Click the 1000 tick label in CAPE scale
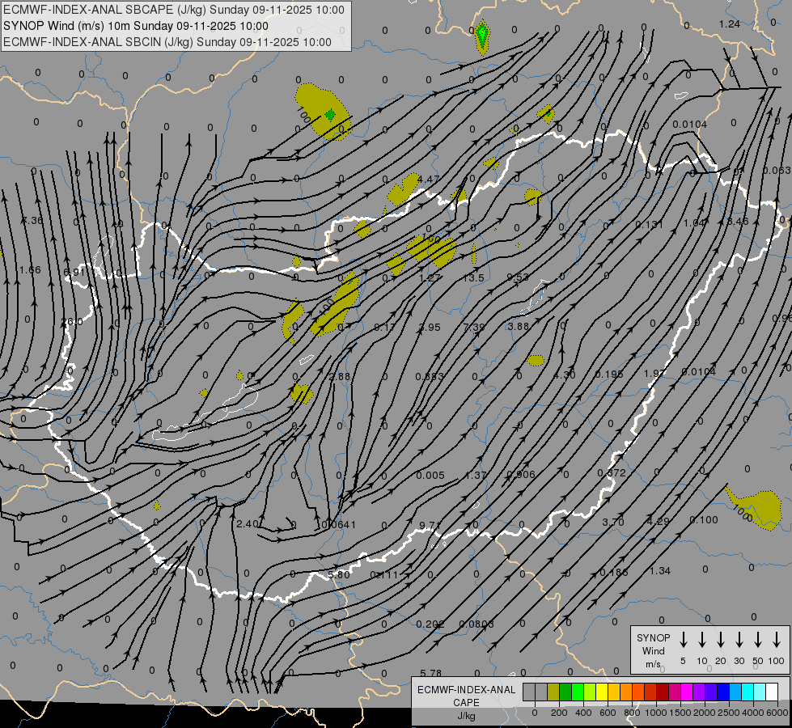The image size is (792, 728). coord(655,713)
